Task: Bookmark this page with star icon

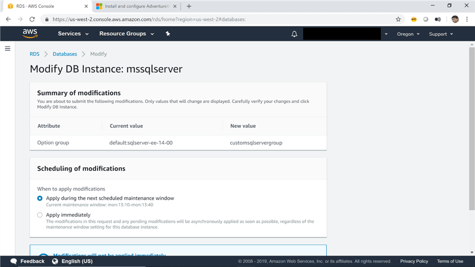Action: (x=398, y=20)
